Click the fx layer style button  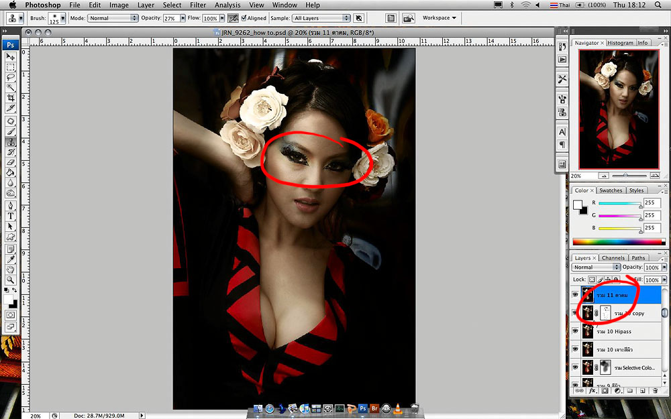(592, 391)
